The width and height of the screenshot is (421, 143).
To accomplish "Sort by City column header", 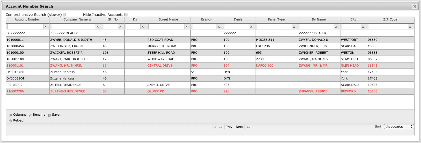I will [x=353, y=19].
